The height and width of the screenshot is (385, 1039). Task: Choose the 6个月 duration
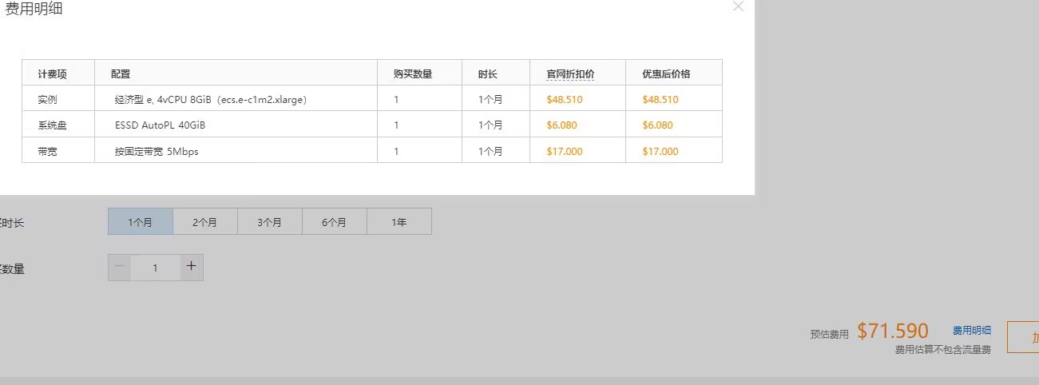[x=335, y=222]
